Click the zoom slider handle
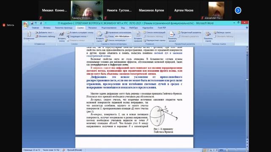Image resolution: width=271 pixels, height=152 pixels. click(x=236, y=150)
